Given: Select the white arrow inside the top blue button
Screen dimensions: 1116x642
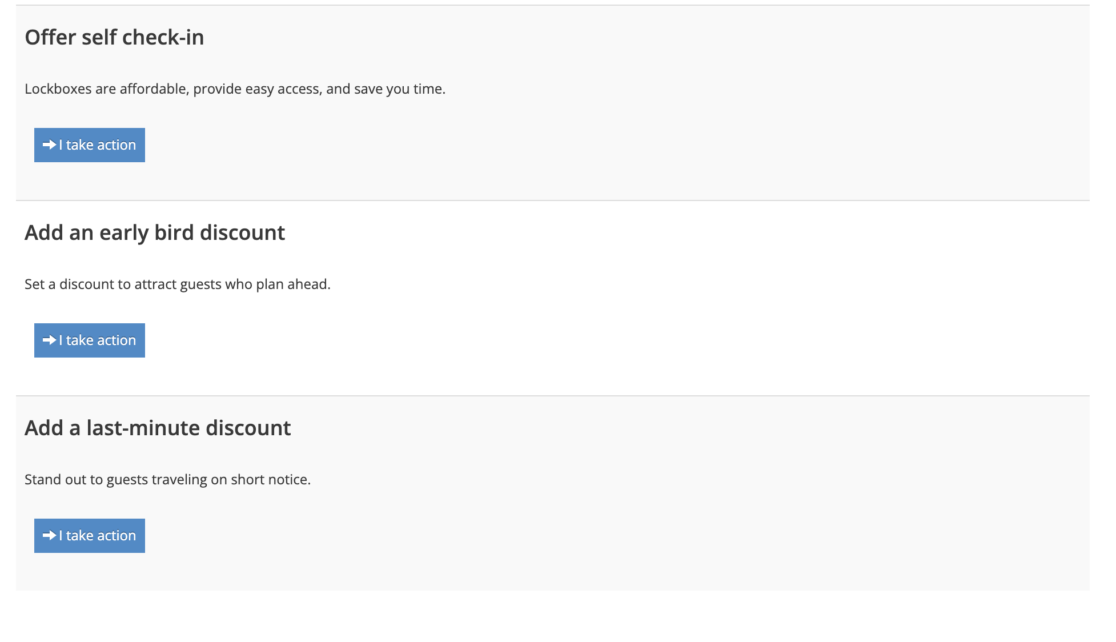Looking at the screenshot, I should [49, 145].
